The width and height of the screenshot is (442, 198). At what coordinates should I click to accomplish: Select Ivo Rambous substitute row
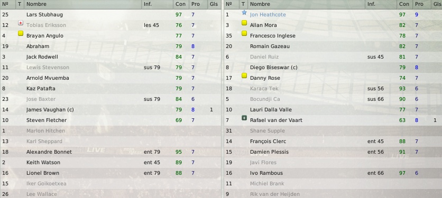(x=333, y=173)
